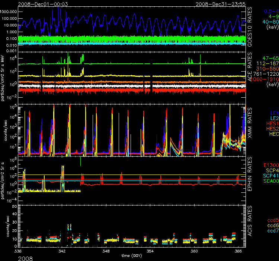This screenshot has width=279, height=261.
Task: Click the yellow HEC legend entry
Action: pos(273,133)
